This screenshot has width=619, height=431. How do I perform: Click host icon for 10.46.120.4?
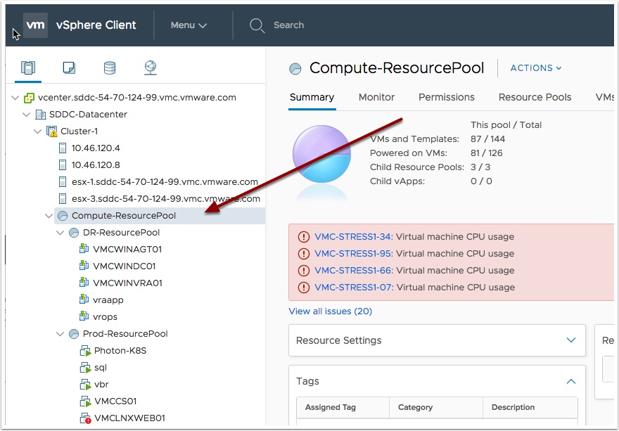coord(63,148)
